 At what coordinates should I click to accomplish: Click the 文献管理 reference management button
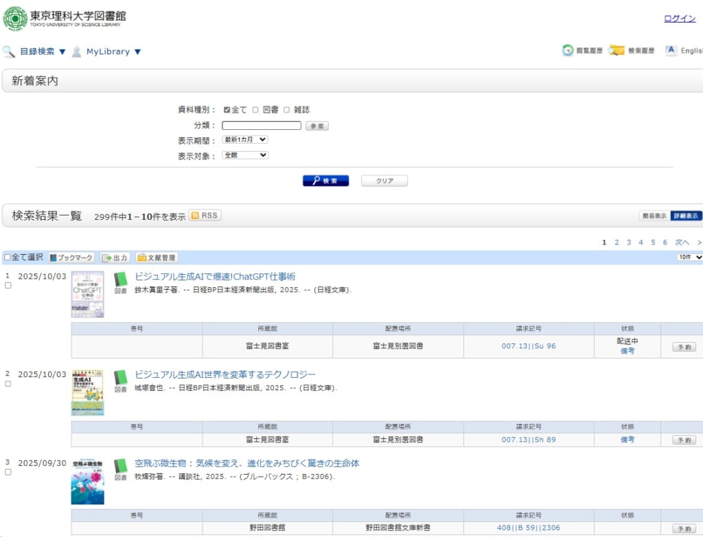pyautogui.click(x=157, y=258)
